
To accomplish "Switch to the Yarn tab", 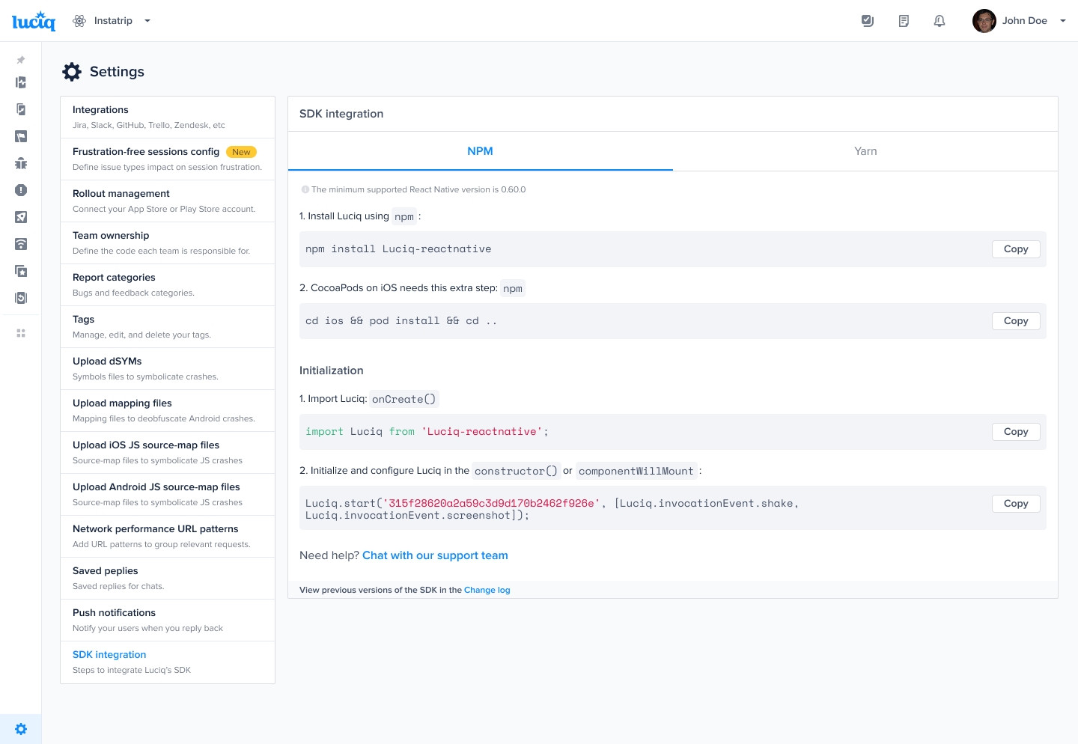I will (x=865, y=151).
